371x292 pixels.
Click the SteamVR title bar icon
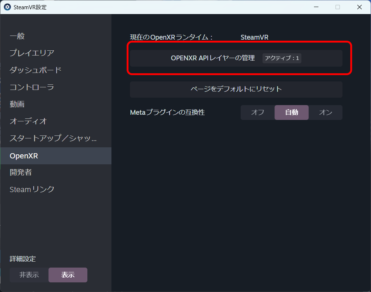pyautogui.click(x=7, y=7)
